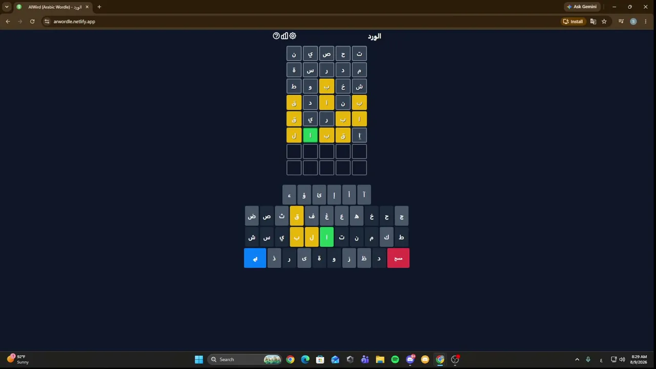This screenshot has width=656, height=369.
Task: Tap the ج key
Action: point(401,216)
